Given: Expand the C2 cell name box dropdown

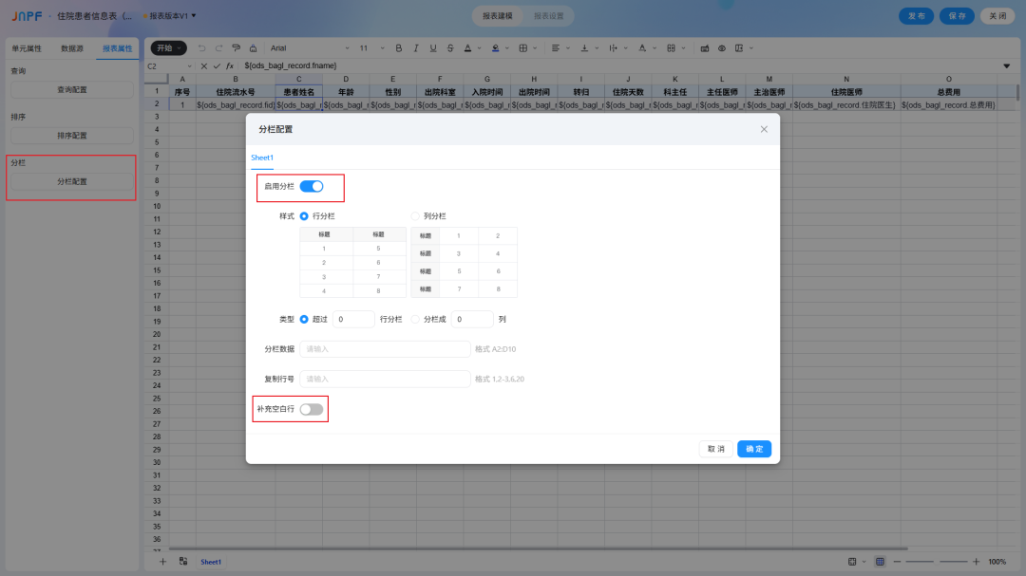Looking at the screenshot, I should 190,66.
